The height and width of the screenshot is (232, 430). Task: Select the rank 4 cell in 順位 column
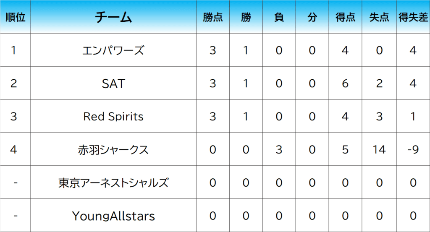[15, 149]
